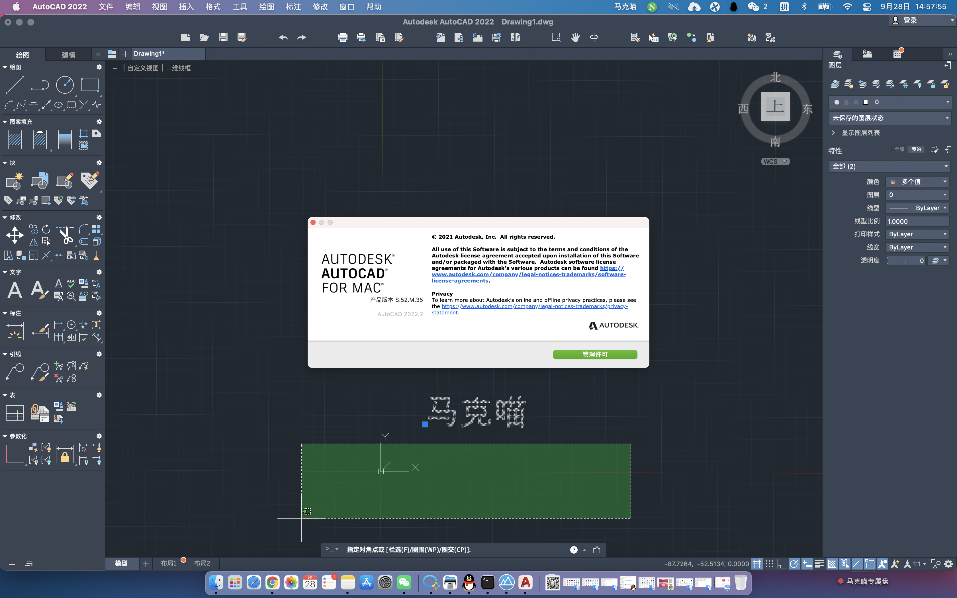Image resolution: width=957 pixels, height=598 pixels.
Task: Open the 插入 menu
Action: pyautogui.click(x=186, y=7)
